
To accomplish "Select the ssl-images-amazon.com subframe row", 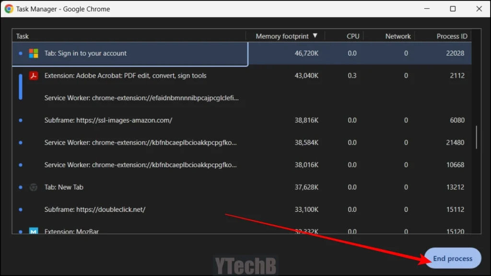I will tap(242, 120).
